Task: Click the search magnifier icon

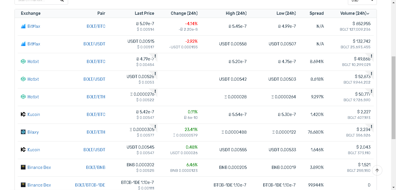Action: tap(62, 1)
